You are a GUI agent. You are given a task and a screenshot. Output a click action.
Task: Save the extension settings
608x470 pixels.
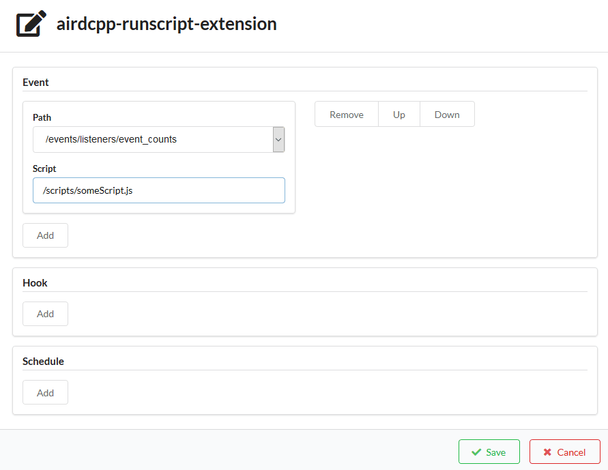(x=489, y=452)
